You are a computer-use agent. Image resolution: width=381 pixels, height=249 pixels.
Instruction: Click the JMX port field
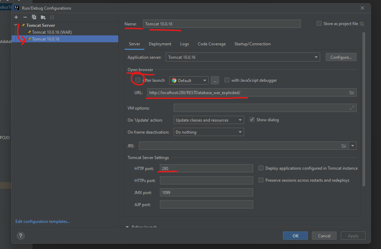pyautogui.click(x=206, y=192)
